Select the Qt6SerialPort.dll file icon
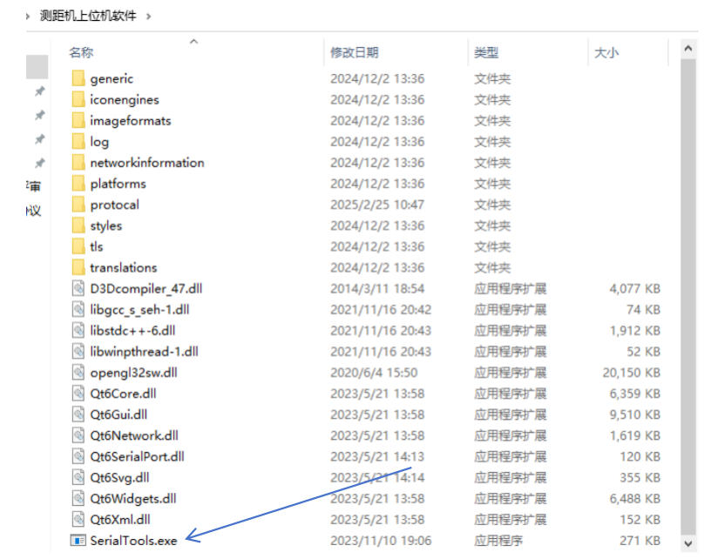This screenshot has height=559, width=704. tap(78, 456)
